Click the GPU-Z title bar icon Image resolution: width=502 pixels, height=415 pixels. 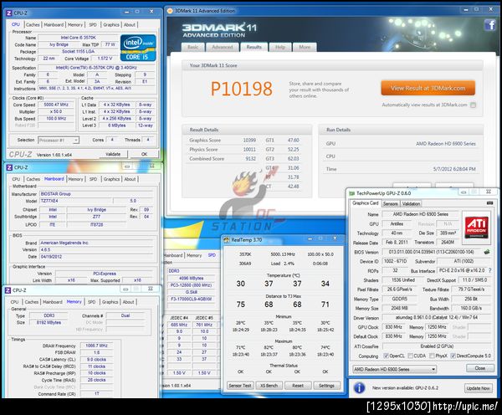tap(352, 193)
